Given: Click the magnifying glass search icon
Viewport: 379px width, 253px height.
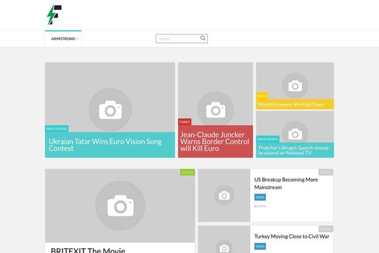Looking at the screenshot, I should (x=203, y=38).
